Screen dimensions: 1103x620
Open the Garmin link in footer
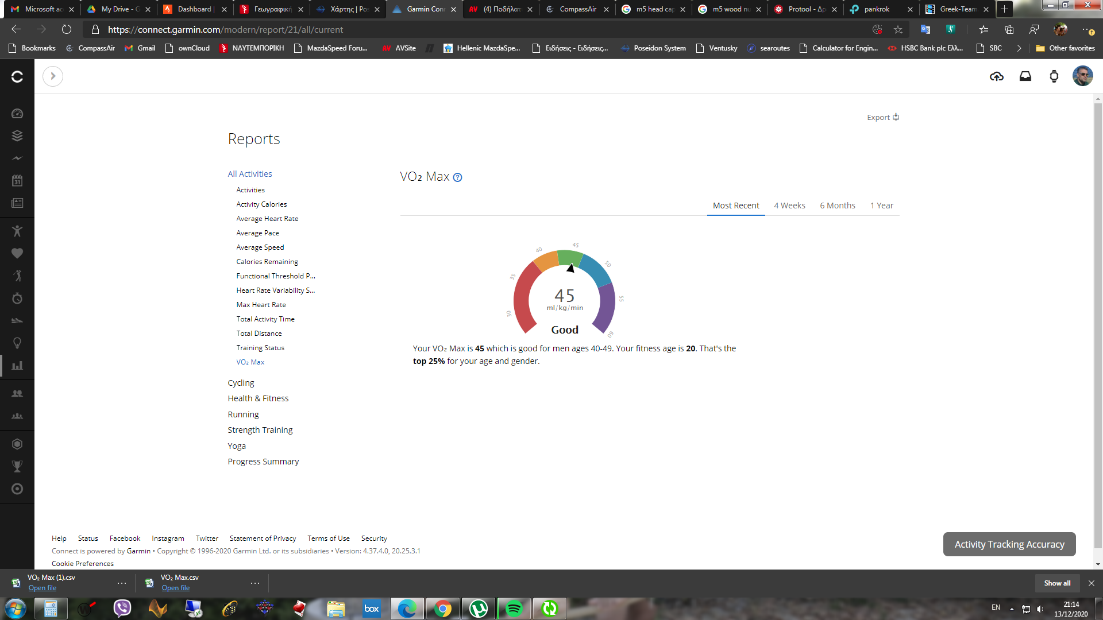138,551
